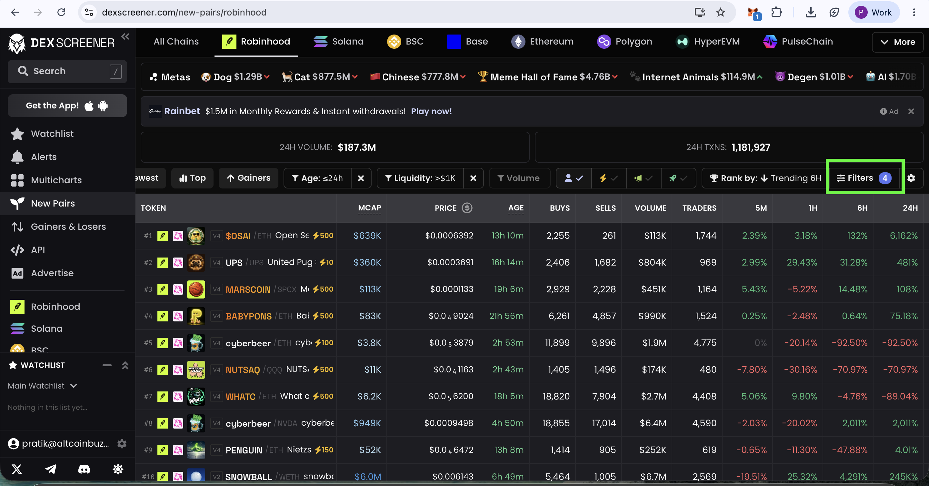929x486 pixels.
Task: Switch price currency with the dollar icon
Action: (467, 208)
